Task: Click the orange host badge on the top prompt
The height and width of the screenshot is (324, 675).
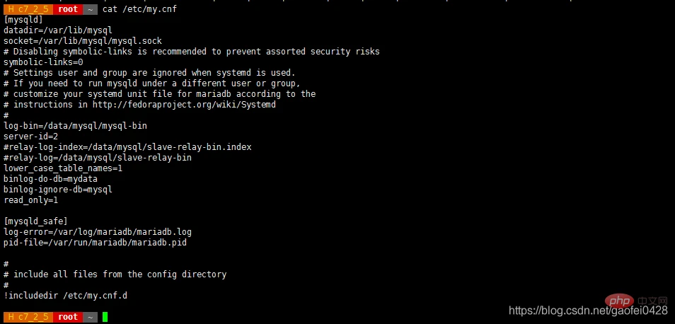Action: point(28,9)
